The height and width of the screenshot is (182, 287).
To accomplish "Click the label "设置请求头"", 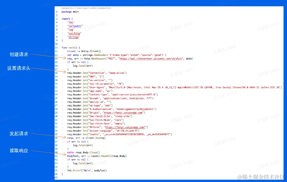I will click(19, 68).
